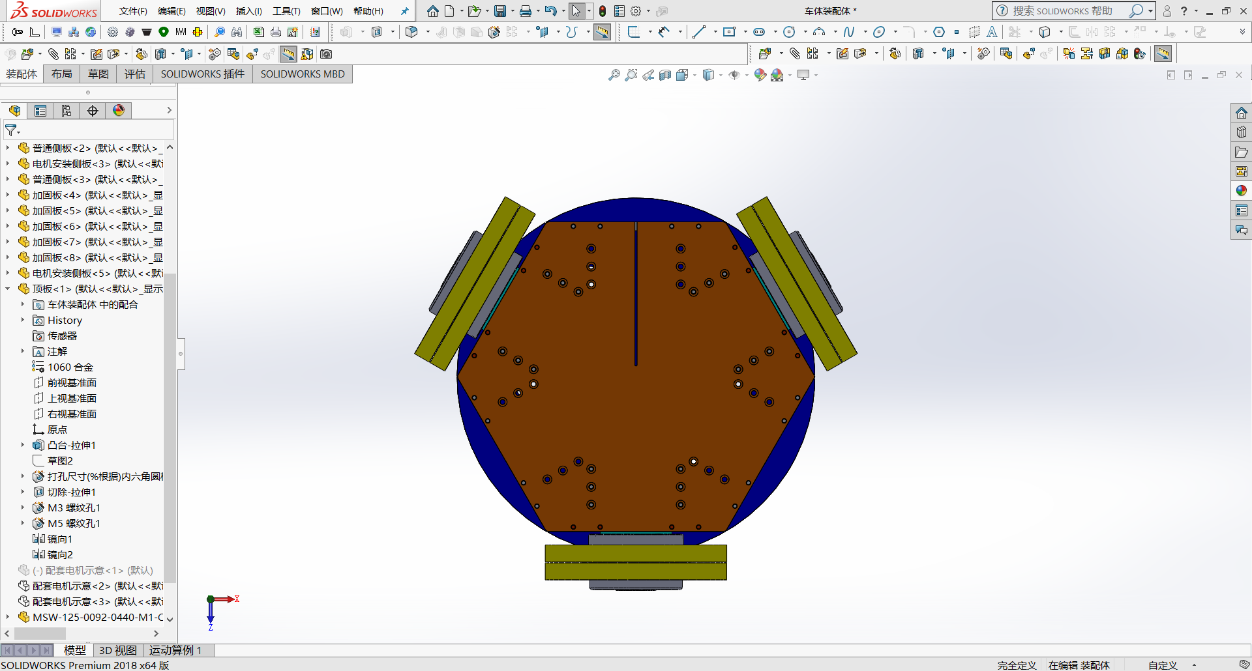The height and width of the screenshot is (671, 1252).
Task: Click the Rebuild traffic light icon
Action: point(603,11)
